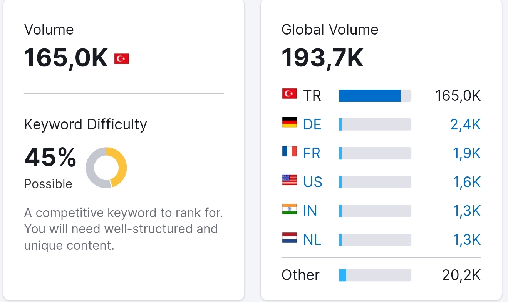Click the India flag icon
The image size is (508, 302).
click(x=289, y=209)
